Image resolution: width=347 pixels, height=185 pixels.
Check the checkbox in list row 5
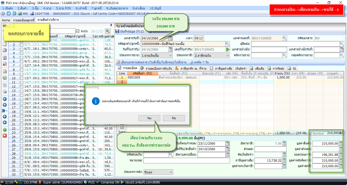[22, 57]
